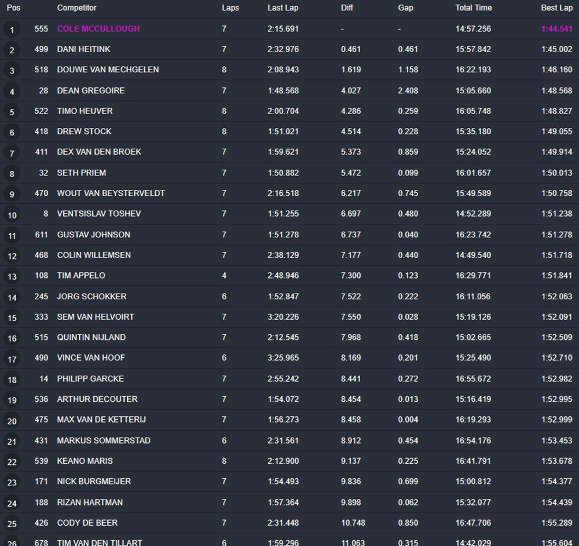Click the position 5 circle badge
The width and height of the screenshot is (579, 546).
pyautogui.click(x=12, y=112)
